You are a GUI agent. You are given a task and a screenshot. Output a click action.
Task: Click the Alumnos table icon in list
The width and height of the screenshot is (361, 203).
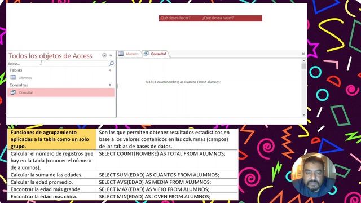(13, 77)
